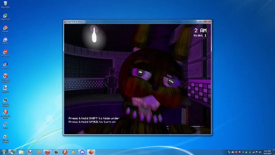Open the Paint.NET desktop shortcut
Viewport: 275px width, 155px height.
[x=5, y=89]
